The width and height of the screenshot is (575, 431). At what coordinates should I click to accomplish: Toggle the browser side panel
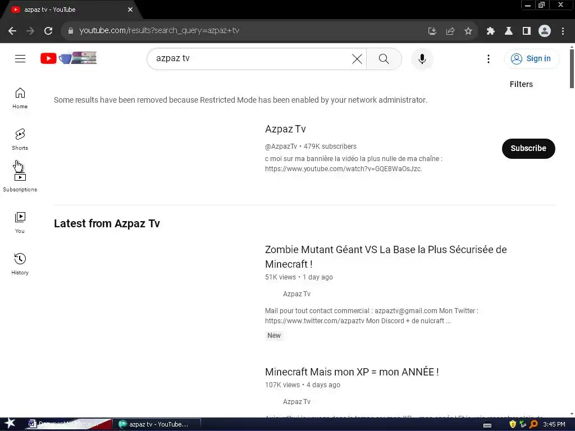tap(527, 31)
